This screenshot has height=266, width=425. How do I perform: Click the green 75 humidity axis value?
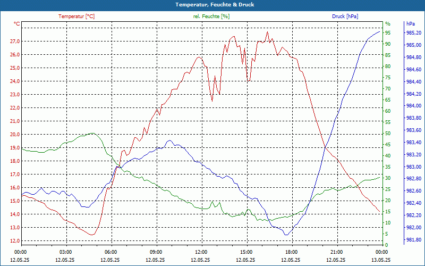pos(388,77)
